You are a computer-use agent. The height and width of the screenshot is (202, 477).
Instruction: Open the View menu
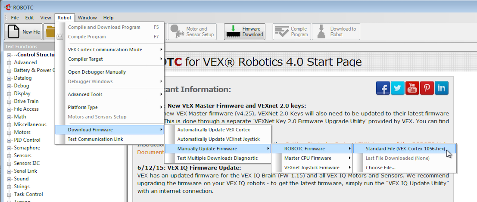(46, 18)
